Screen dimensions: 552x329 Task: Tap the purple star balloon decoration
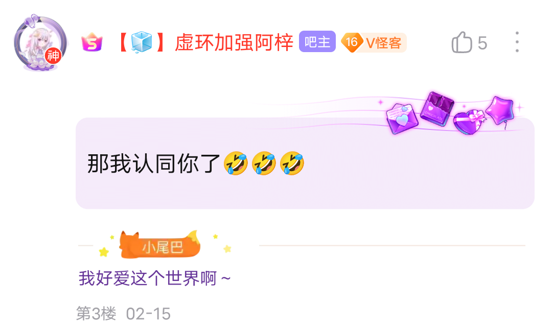tap(500, 111)
